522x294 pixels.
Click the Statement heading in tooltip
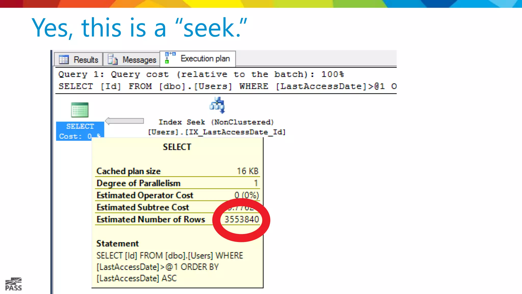point(118,243)
